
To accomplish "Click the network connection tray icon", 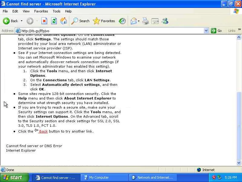I will [x=220, y=177].
